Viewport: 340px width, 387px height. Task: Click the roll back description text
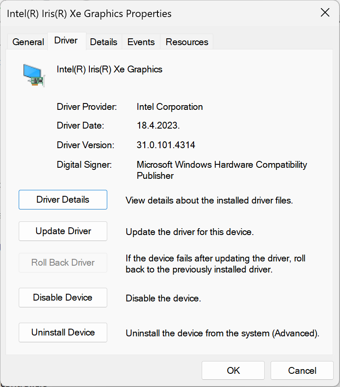215,264
